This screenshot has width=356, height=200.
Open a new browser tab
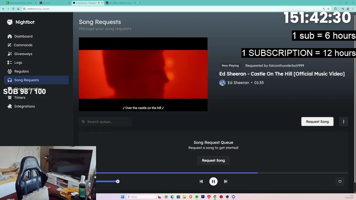pos(140,3)
